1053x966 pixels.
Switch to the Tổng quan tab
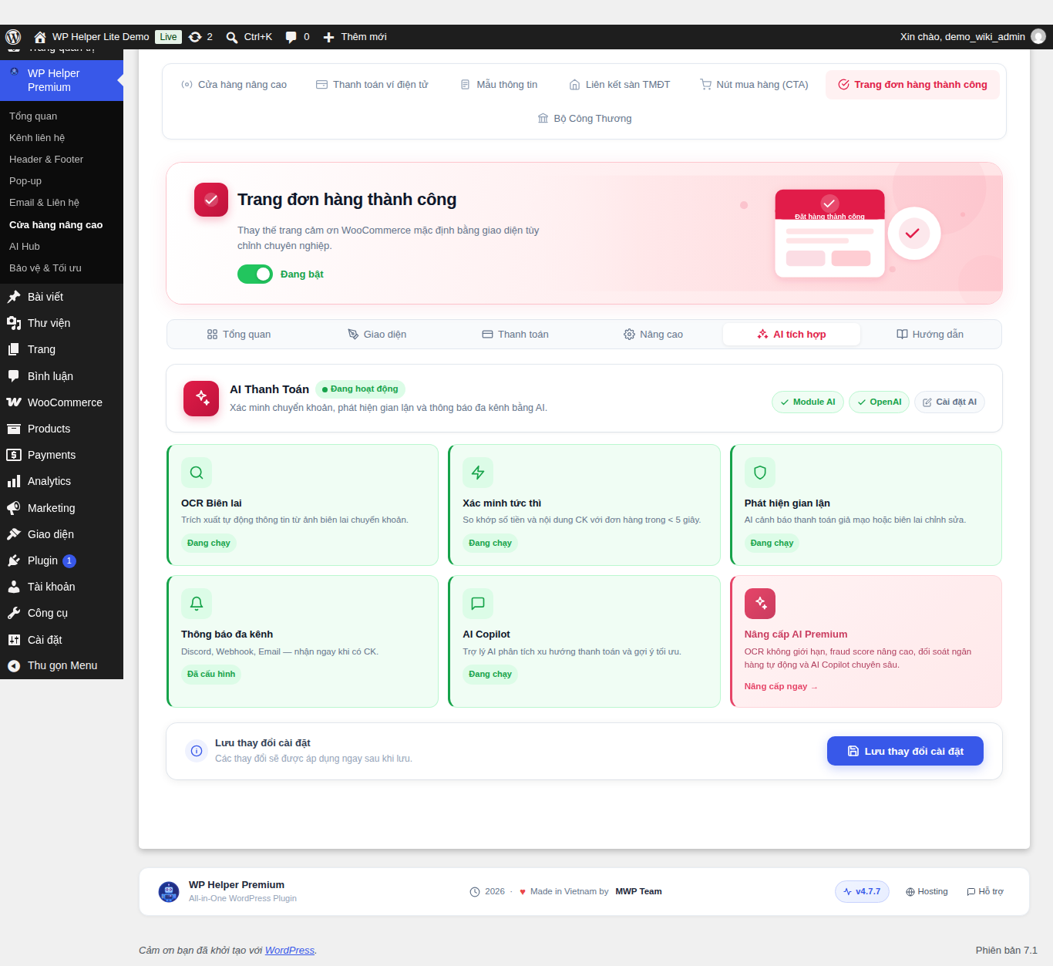pos(239,335)
